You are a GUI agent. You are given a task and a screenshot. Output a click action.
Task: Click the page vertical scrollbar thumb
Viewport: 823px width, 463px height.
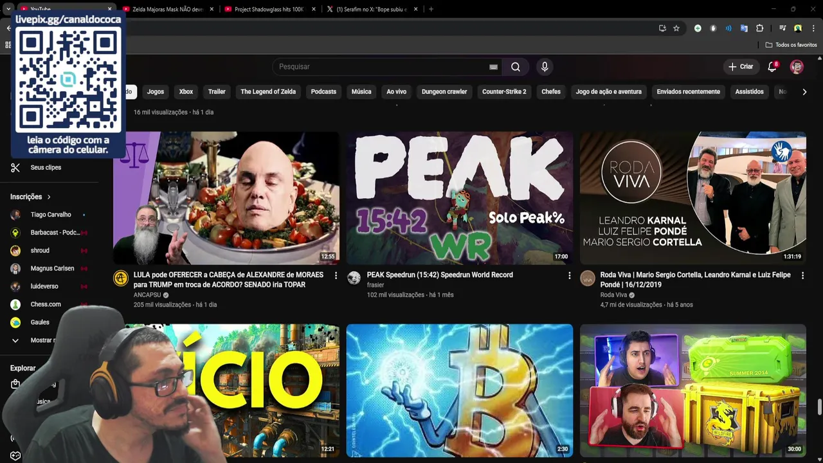point(819,408)
